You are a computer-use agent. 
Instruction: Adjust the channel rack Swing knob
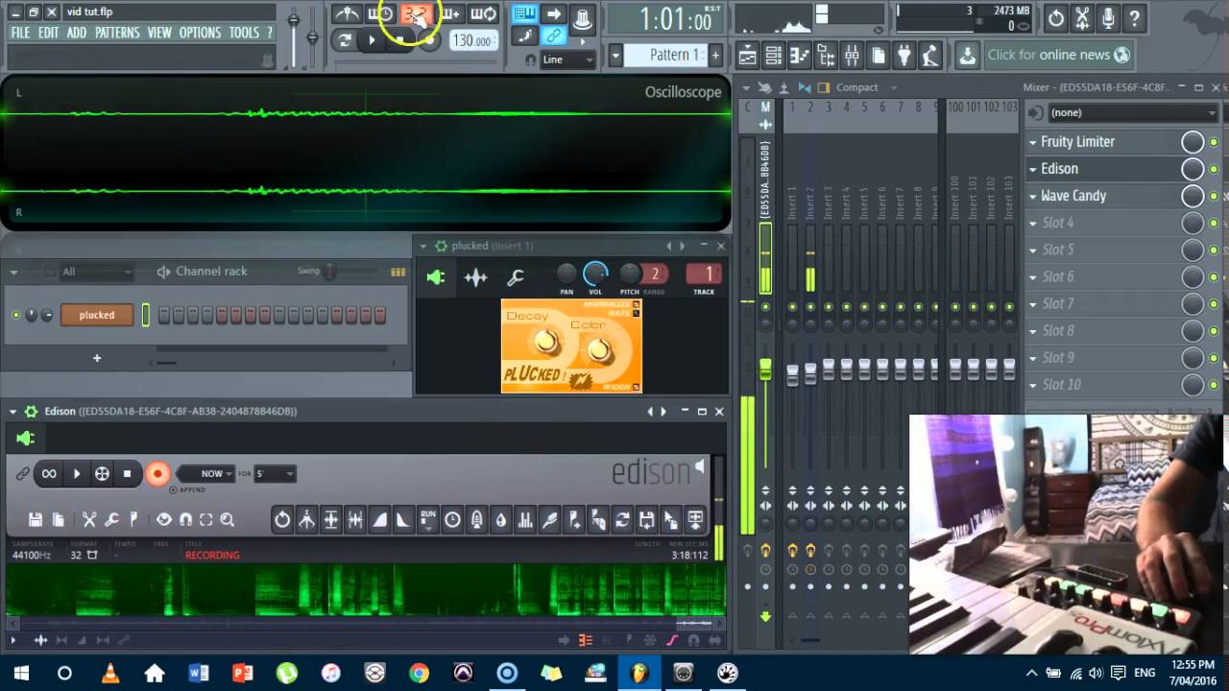[330, 272]
